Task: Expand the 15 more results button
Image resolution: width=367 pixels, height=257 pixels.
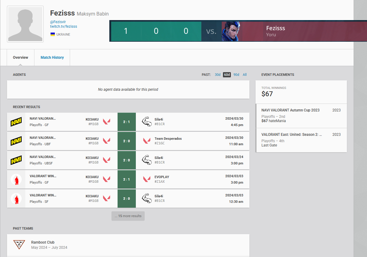Action: [x=128, y=216]
